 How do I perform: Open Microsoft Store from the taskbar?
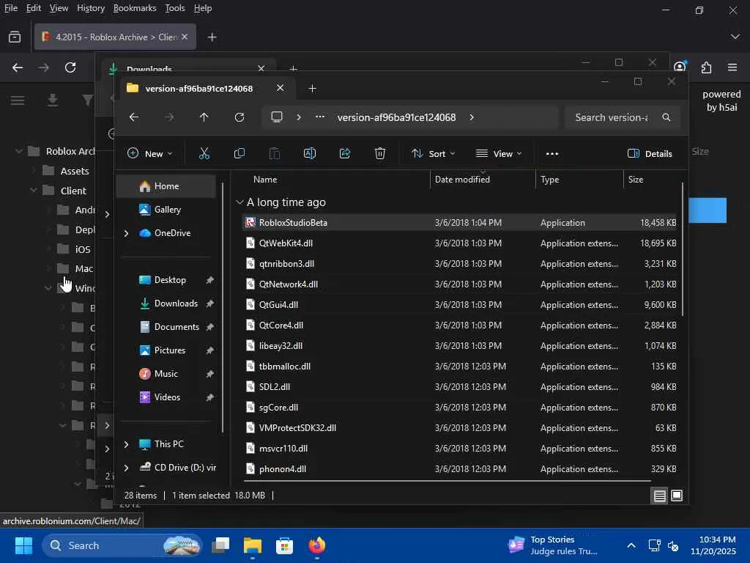tap(284, 545)
